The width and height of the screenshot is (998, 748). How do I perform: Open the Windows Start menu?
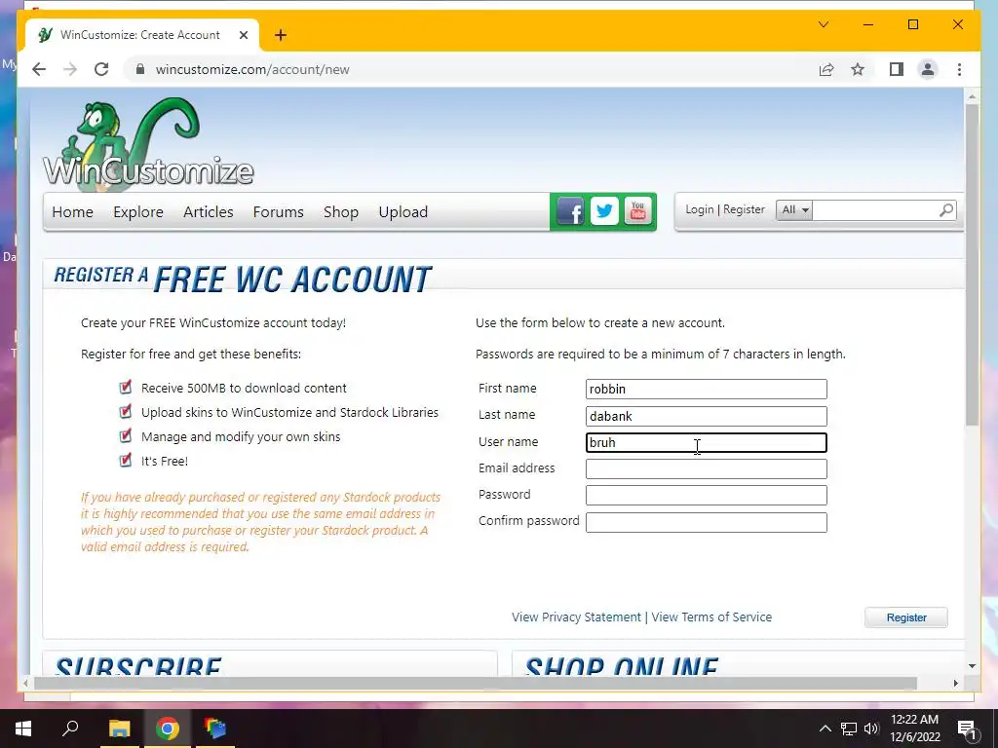click(23, 729)
